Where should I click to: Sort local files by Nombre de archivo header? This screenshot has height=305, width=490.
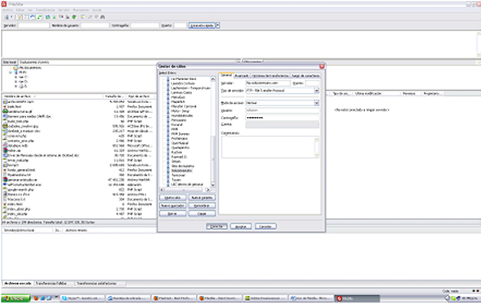tap(53, 96)
